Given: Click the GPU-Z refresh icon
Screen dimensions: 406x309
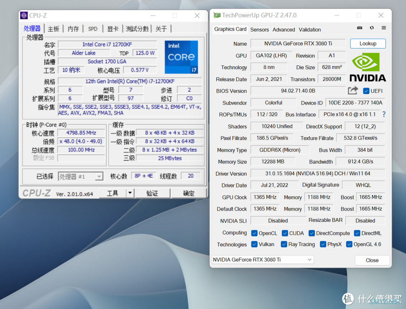Looking at the screenshot, I should pyautogui.click(x=372, y=28).
